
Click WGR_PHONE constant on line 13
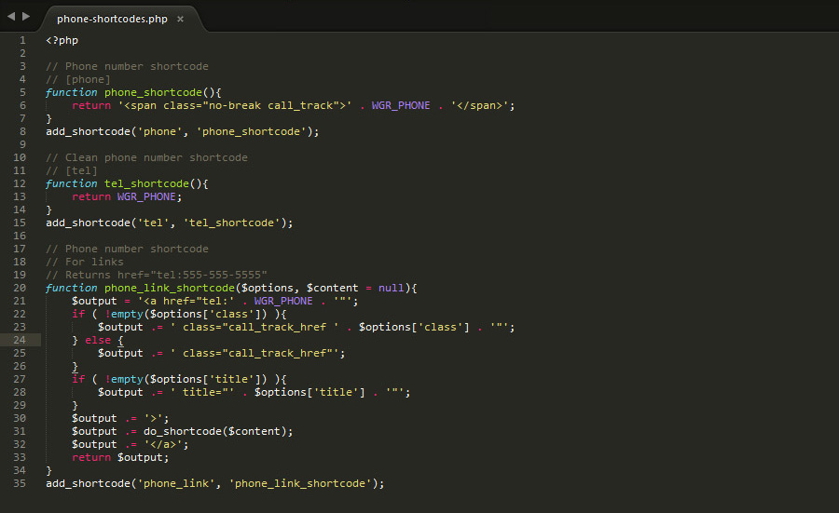145,196
